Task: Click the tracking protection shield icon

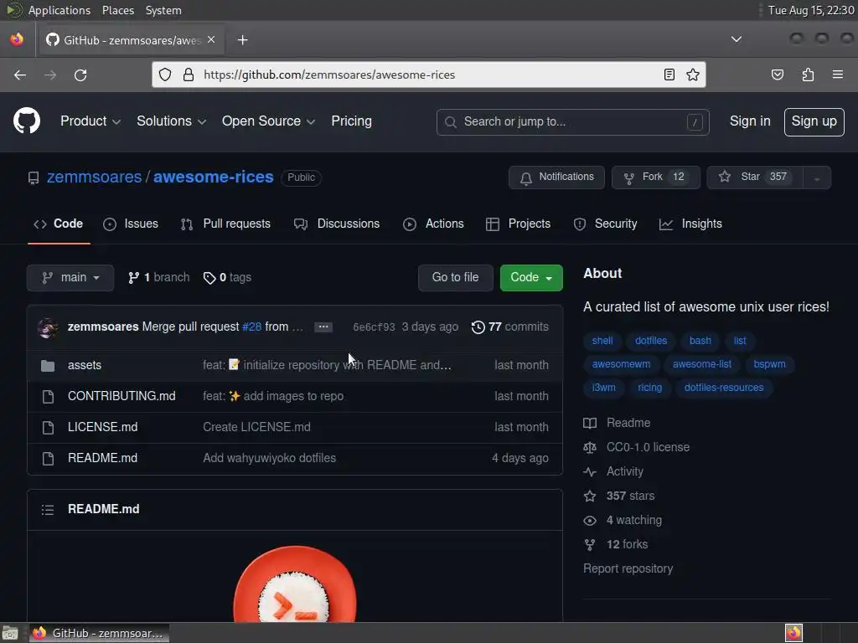Action: tap(165, 75)
